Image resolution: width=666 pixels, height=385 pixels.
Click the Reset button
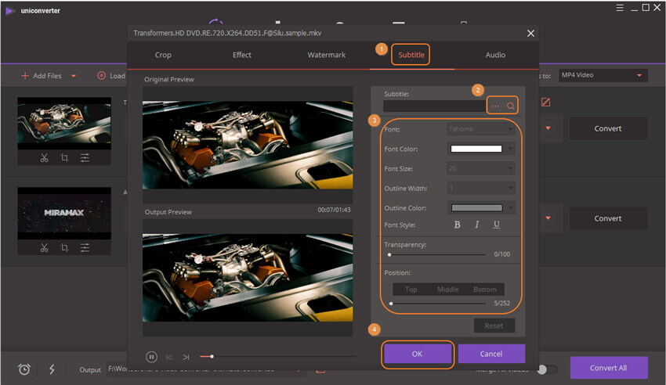(x=494, y=326)
